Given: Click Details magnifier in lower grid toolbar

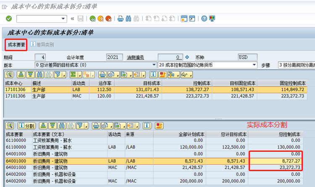Looking at the screenshot, I should coord(9,126).
